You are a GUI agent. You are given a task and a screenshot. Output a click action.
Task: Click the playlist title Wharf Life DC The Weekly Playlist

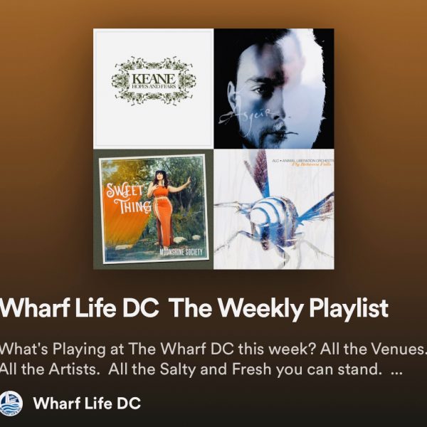pyautogui.click(x=194, y=309)
